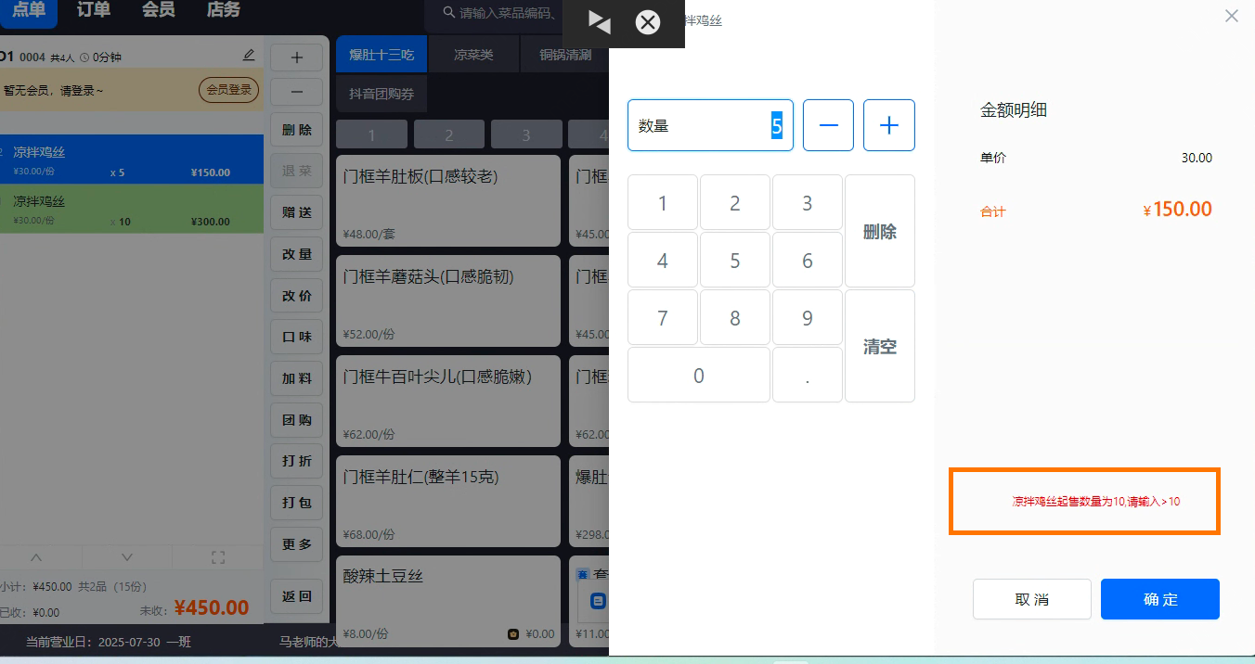Click the plus button above the order action column
The image size is (1255, 664).
point(297,57)
